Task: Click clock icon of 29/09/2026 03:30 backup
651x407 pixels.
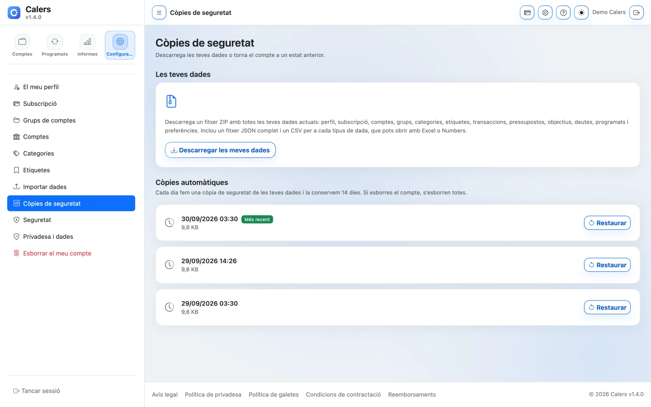Action: [170, 307]
